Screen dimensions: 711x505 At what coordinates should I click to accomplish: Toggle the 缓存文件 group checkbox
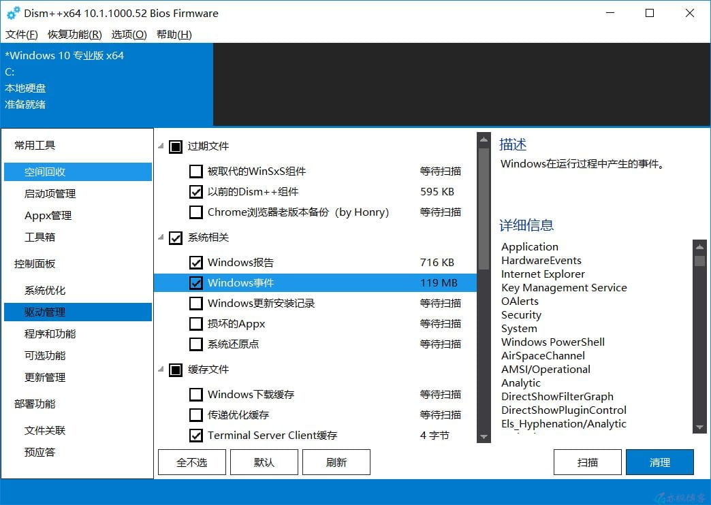(176, 370)
